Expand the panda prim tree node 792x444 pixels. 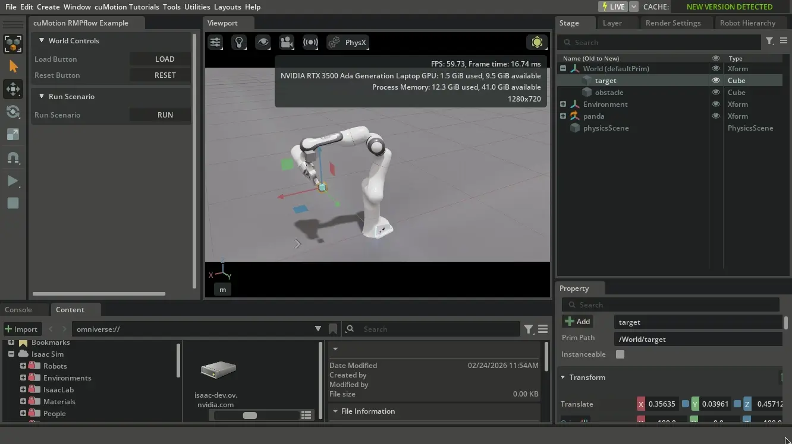pos(563,116)
